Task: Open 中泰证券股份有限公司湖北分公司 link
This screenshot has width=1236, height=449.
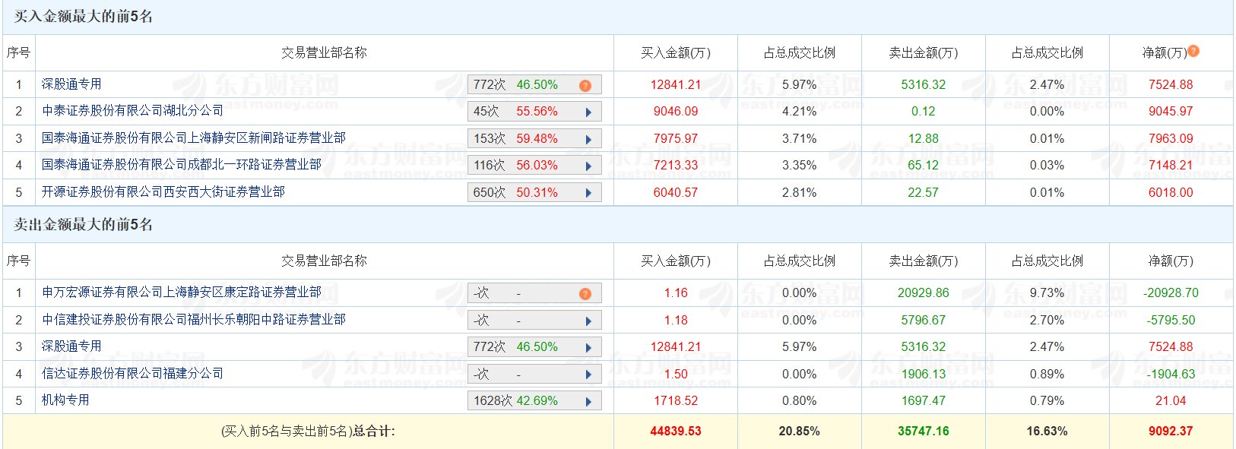Action: (x=132, y=111)
